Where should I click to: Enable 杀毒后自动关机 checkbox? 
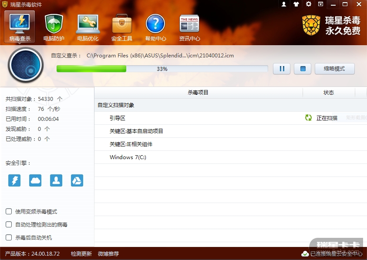coord(9,237)
